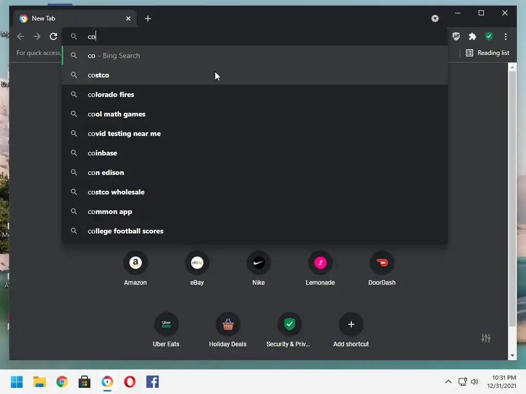Reload the current page
The image size is (526, 394).
53,36
